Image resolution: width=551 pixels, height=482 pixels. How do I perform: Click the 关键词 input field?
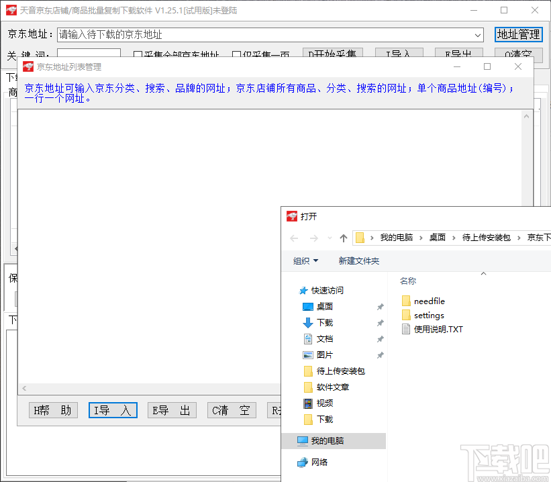coord(89,54)
